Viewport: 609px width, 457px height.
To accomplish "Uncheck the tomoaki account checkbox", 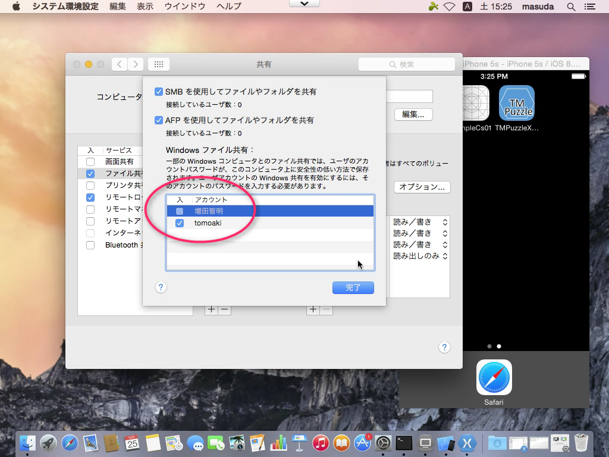I will click(180, 223).
